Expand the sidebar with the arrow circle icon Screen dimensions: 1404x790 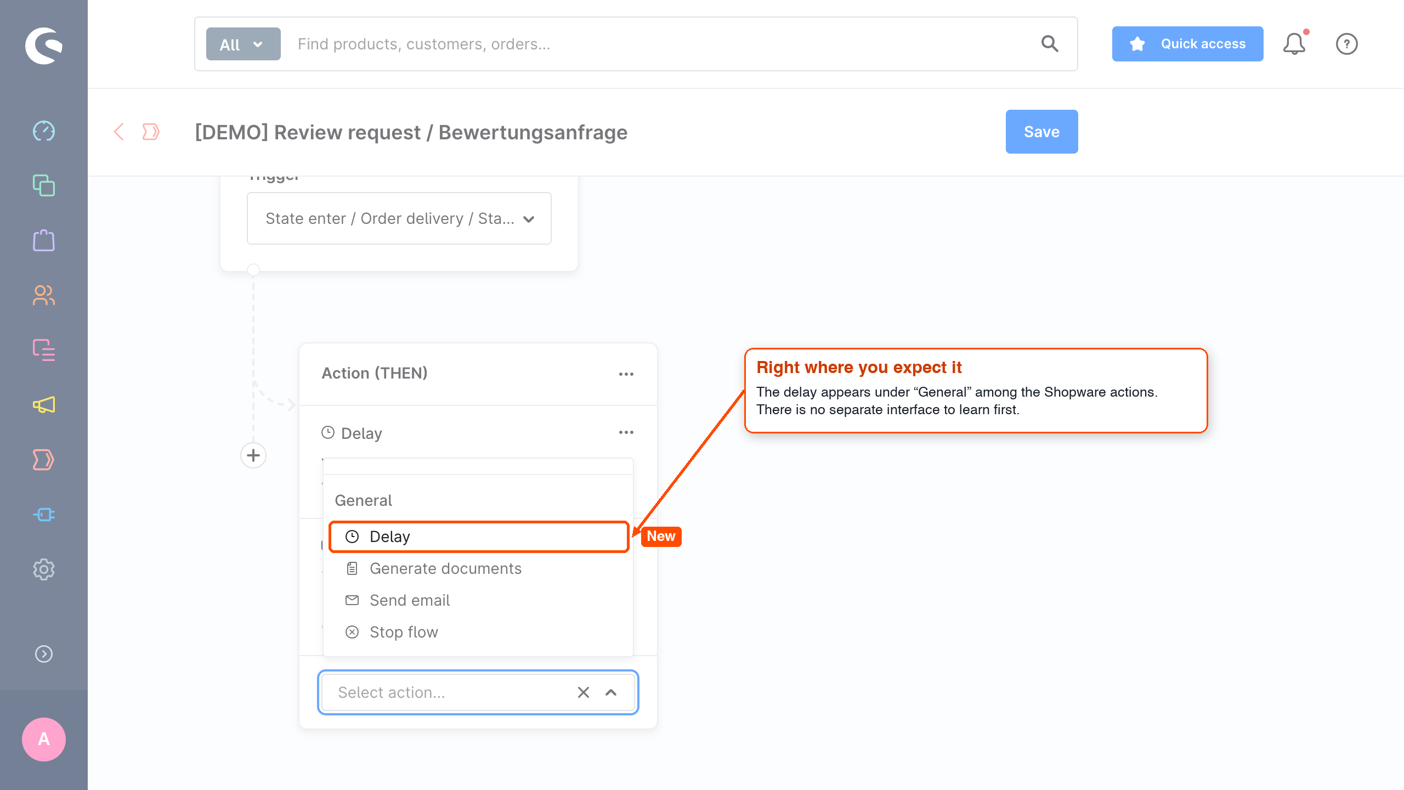pos(44,654)
